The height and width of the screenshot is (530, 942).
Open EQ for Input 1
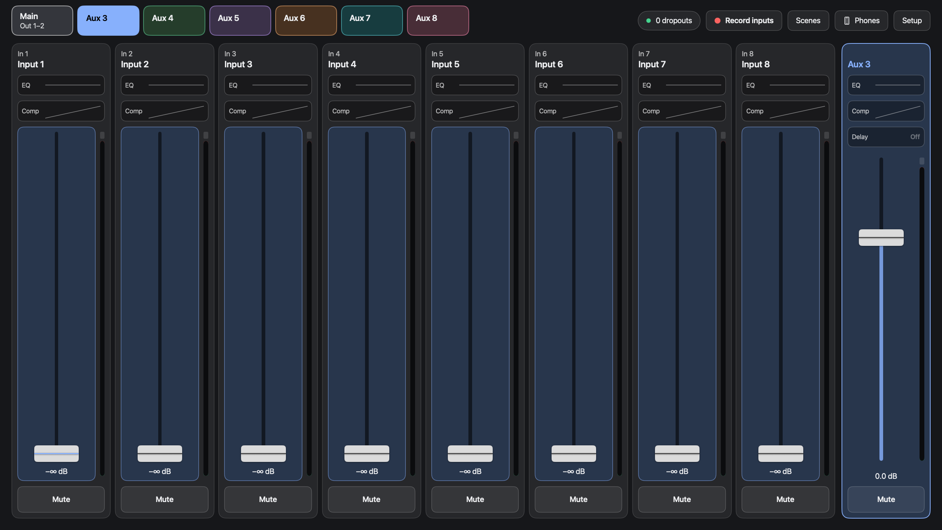point(61,85)
